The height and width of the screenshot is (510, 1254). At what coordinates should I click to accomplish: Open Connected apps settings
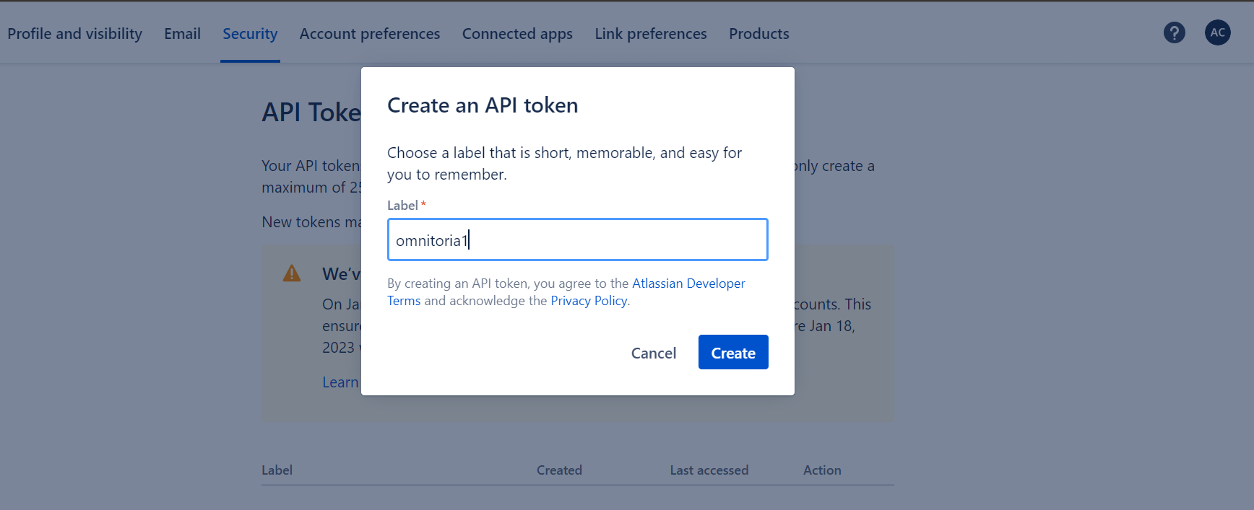[x=517, y=33]
